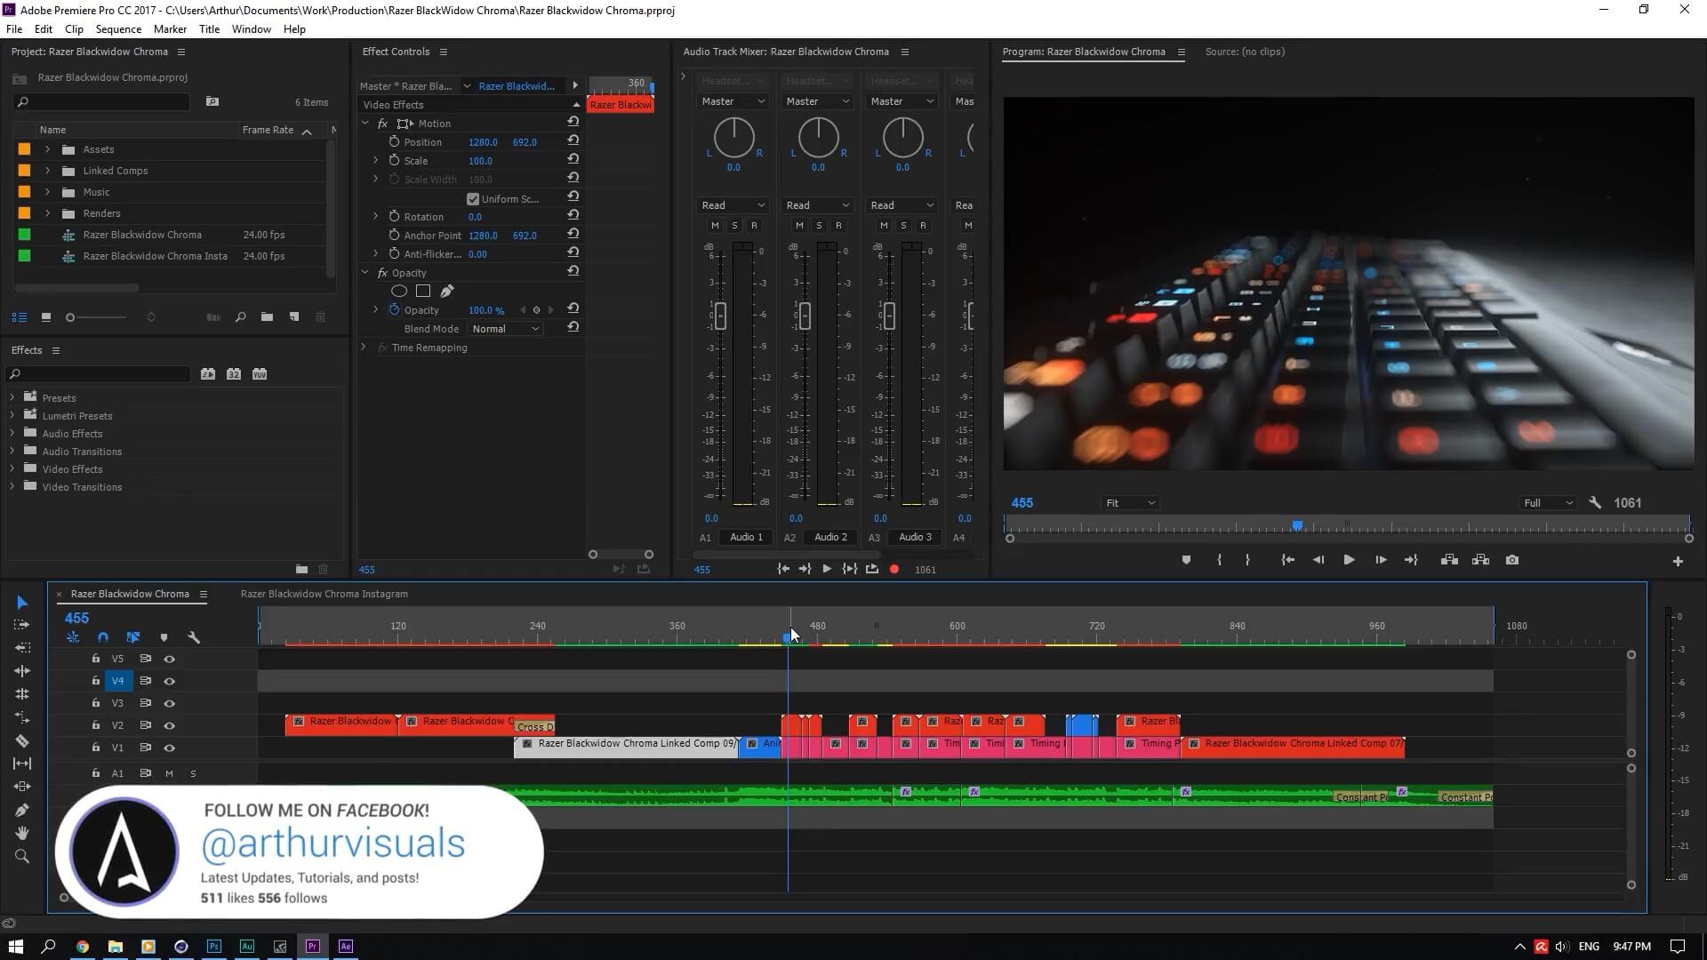The height and width of the screenshot is (960, 1707).
Task: Open the Fit zoom level dropdown
Action: tap(1129, 503)
